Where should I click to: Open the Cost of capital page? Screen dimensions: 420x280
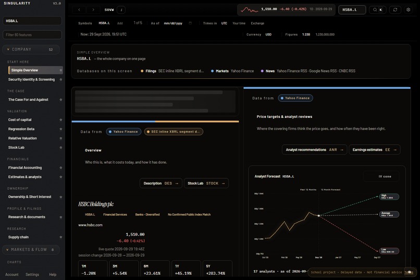(x=20, y=120)
